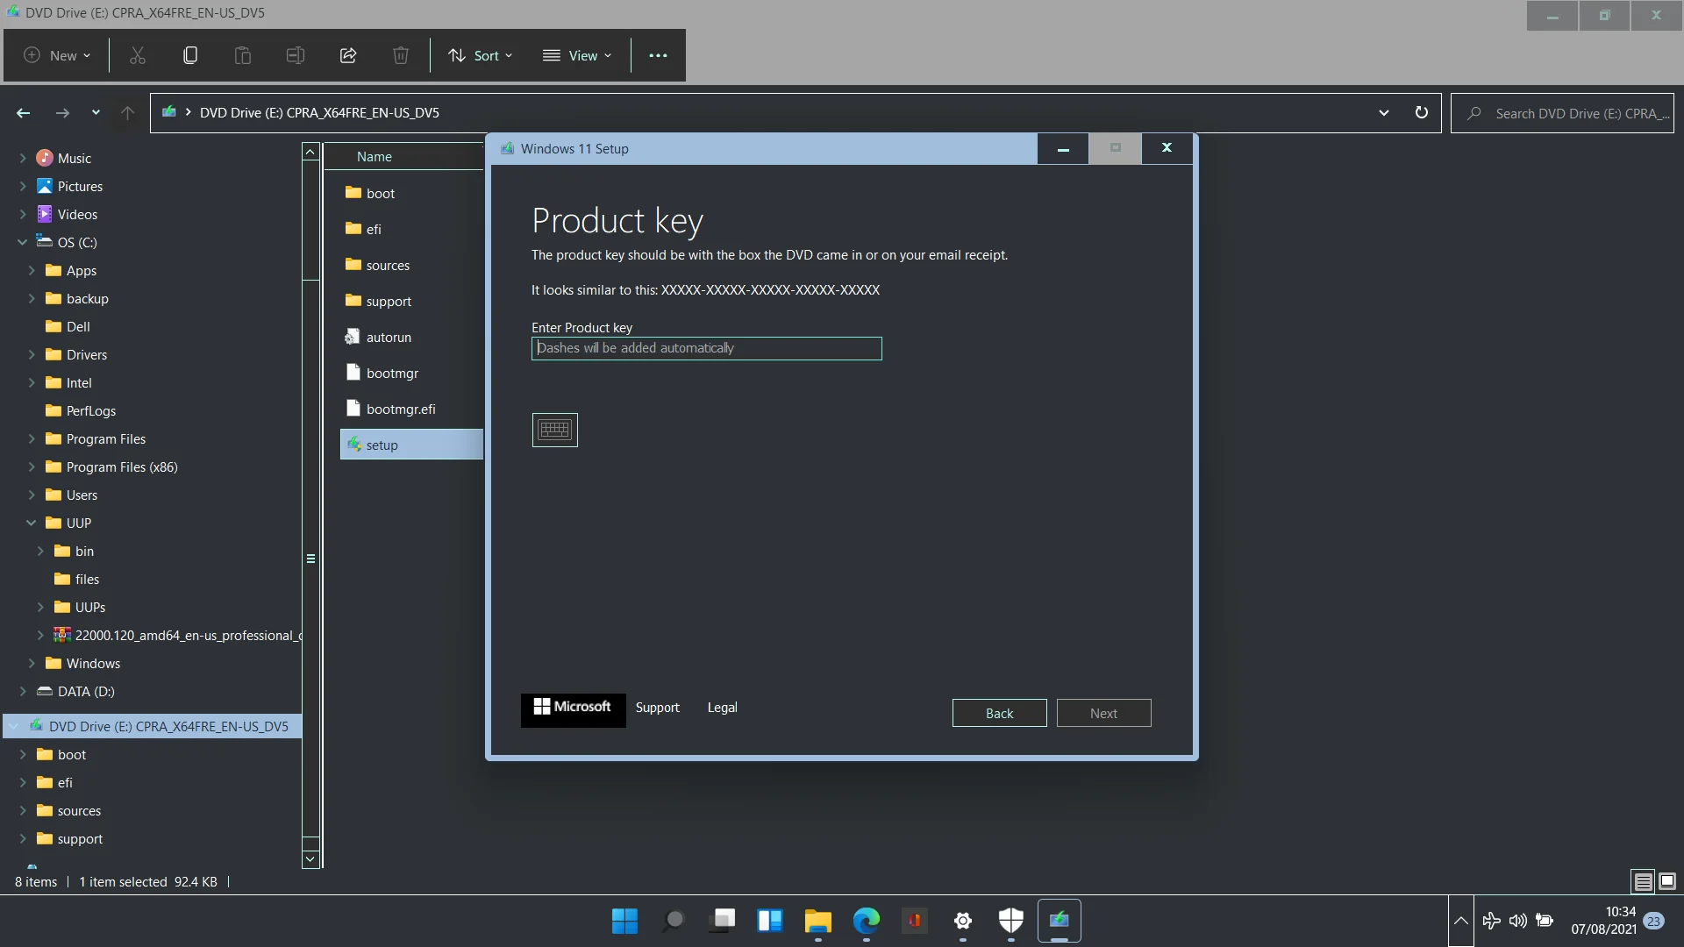Open Microsoft branding link

[571, 707]
